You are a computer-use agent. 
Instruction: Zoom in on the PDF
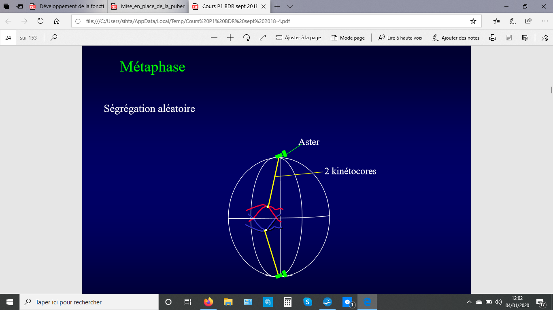click(x=230, y=38)
